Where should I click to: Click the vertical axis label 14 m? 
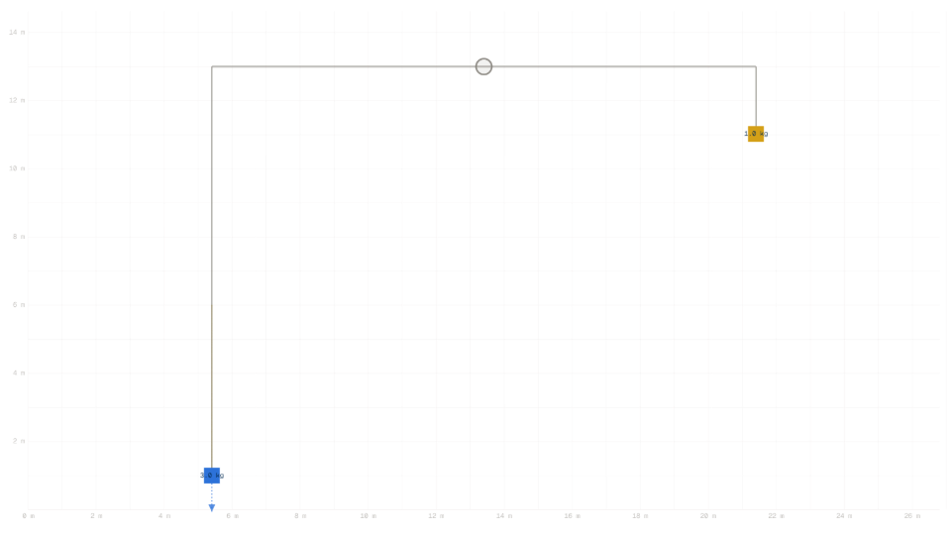coord(17,32)
